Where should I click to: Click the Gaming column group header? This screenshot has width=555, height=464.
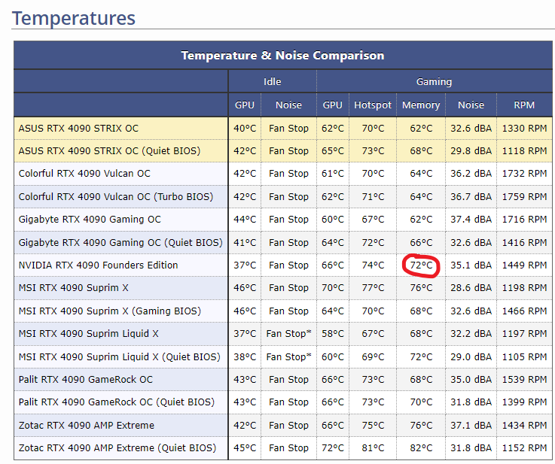tap(434, 82)
